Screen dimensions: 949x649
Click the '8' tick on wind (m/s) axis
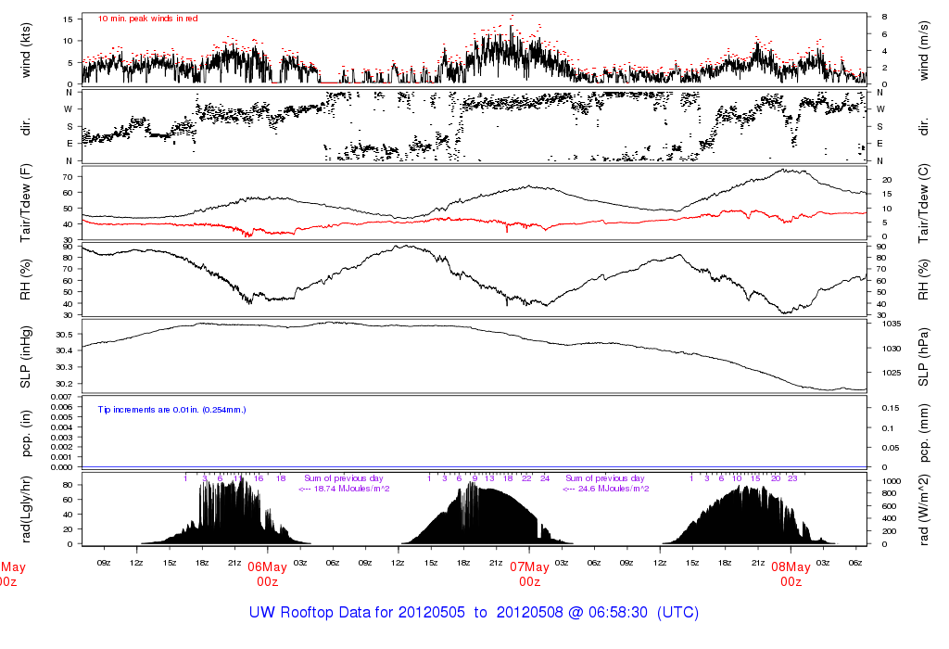click(x=884, y=17)
